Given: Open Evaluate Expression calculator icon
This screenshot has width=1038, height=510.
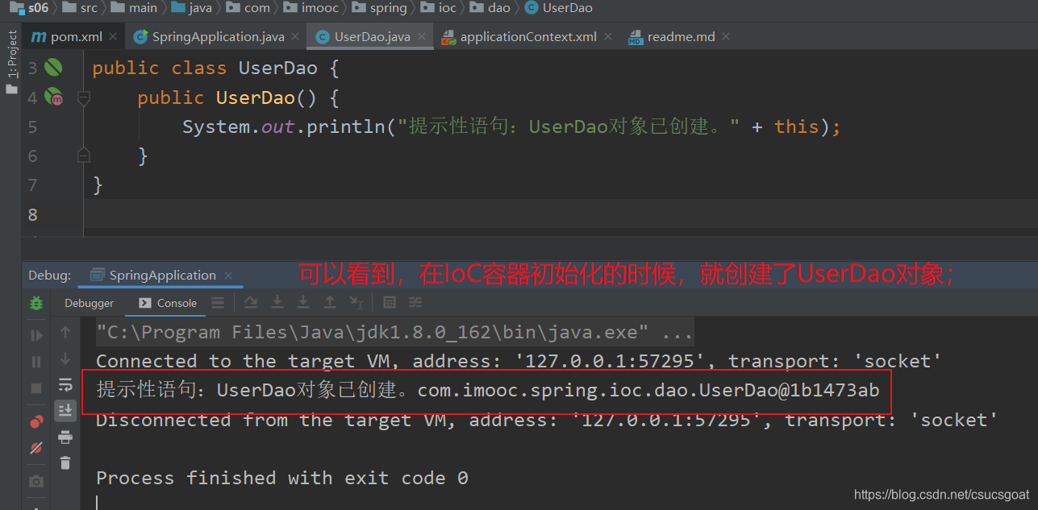Looking at the screenshot, I should click(x=390, y=303).
